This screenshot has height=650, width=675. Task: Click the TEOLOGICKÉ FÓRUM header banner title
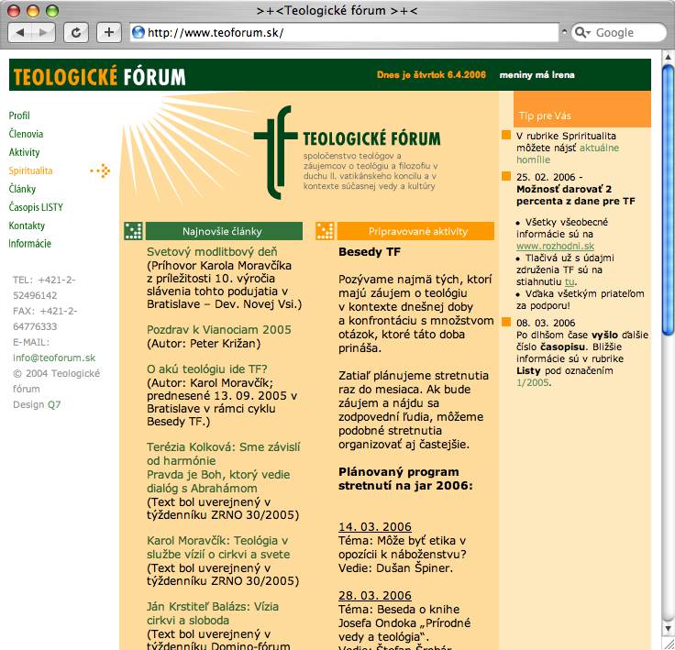99,78
